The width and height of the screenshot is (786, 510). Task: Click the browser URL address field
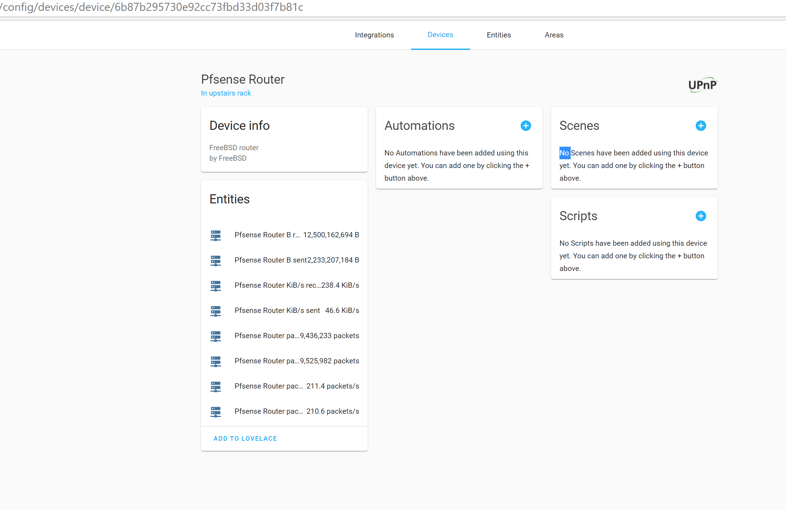(x=393, y=7)
